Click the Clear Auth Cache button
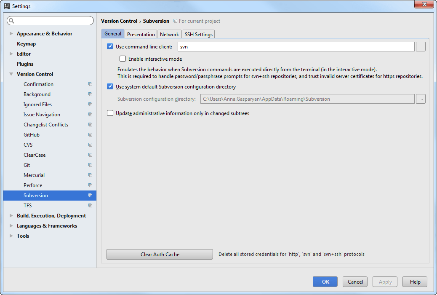This screenshot has height=295, width=437. click(x=159, y=254)
